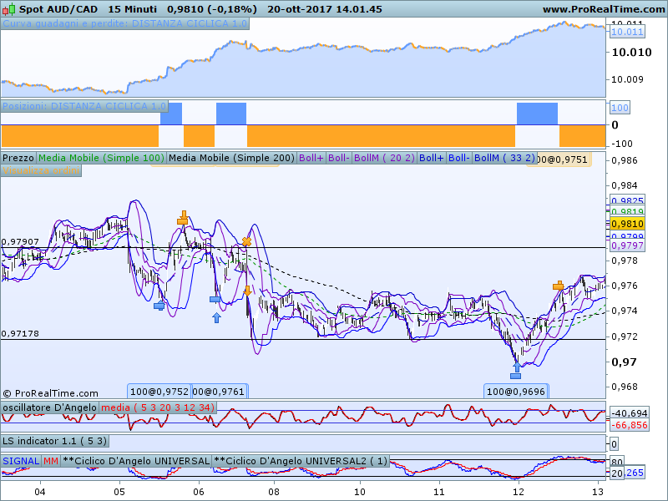Click the 20-ott-2017 14.01.45 timestamp
The width and height of the screenshot is (668, 501).
tap(325, 9)
